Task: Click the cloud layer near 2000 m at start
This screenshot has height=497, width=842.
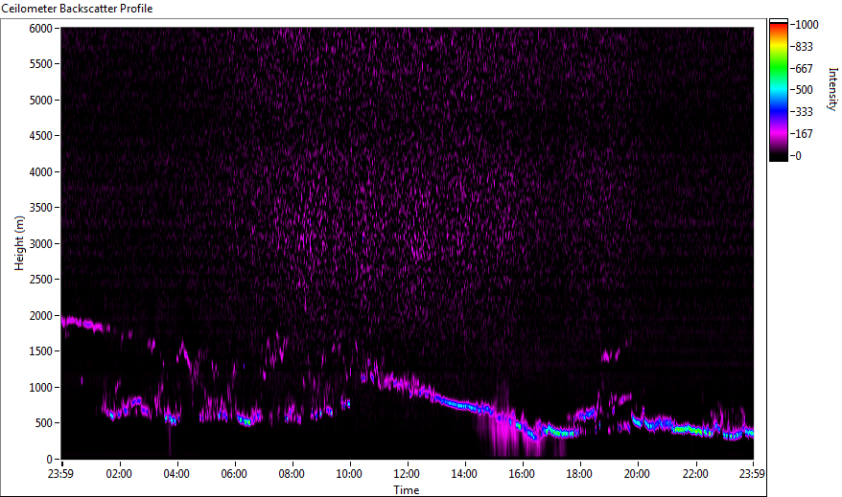Action: [x=83, y=324]
